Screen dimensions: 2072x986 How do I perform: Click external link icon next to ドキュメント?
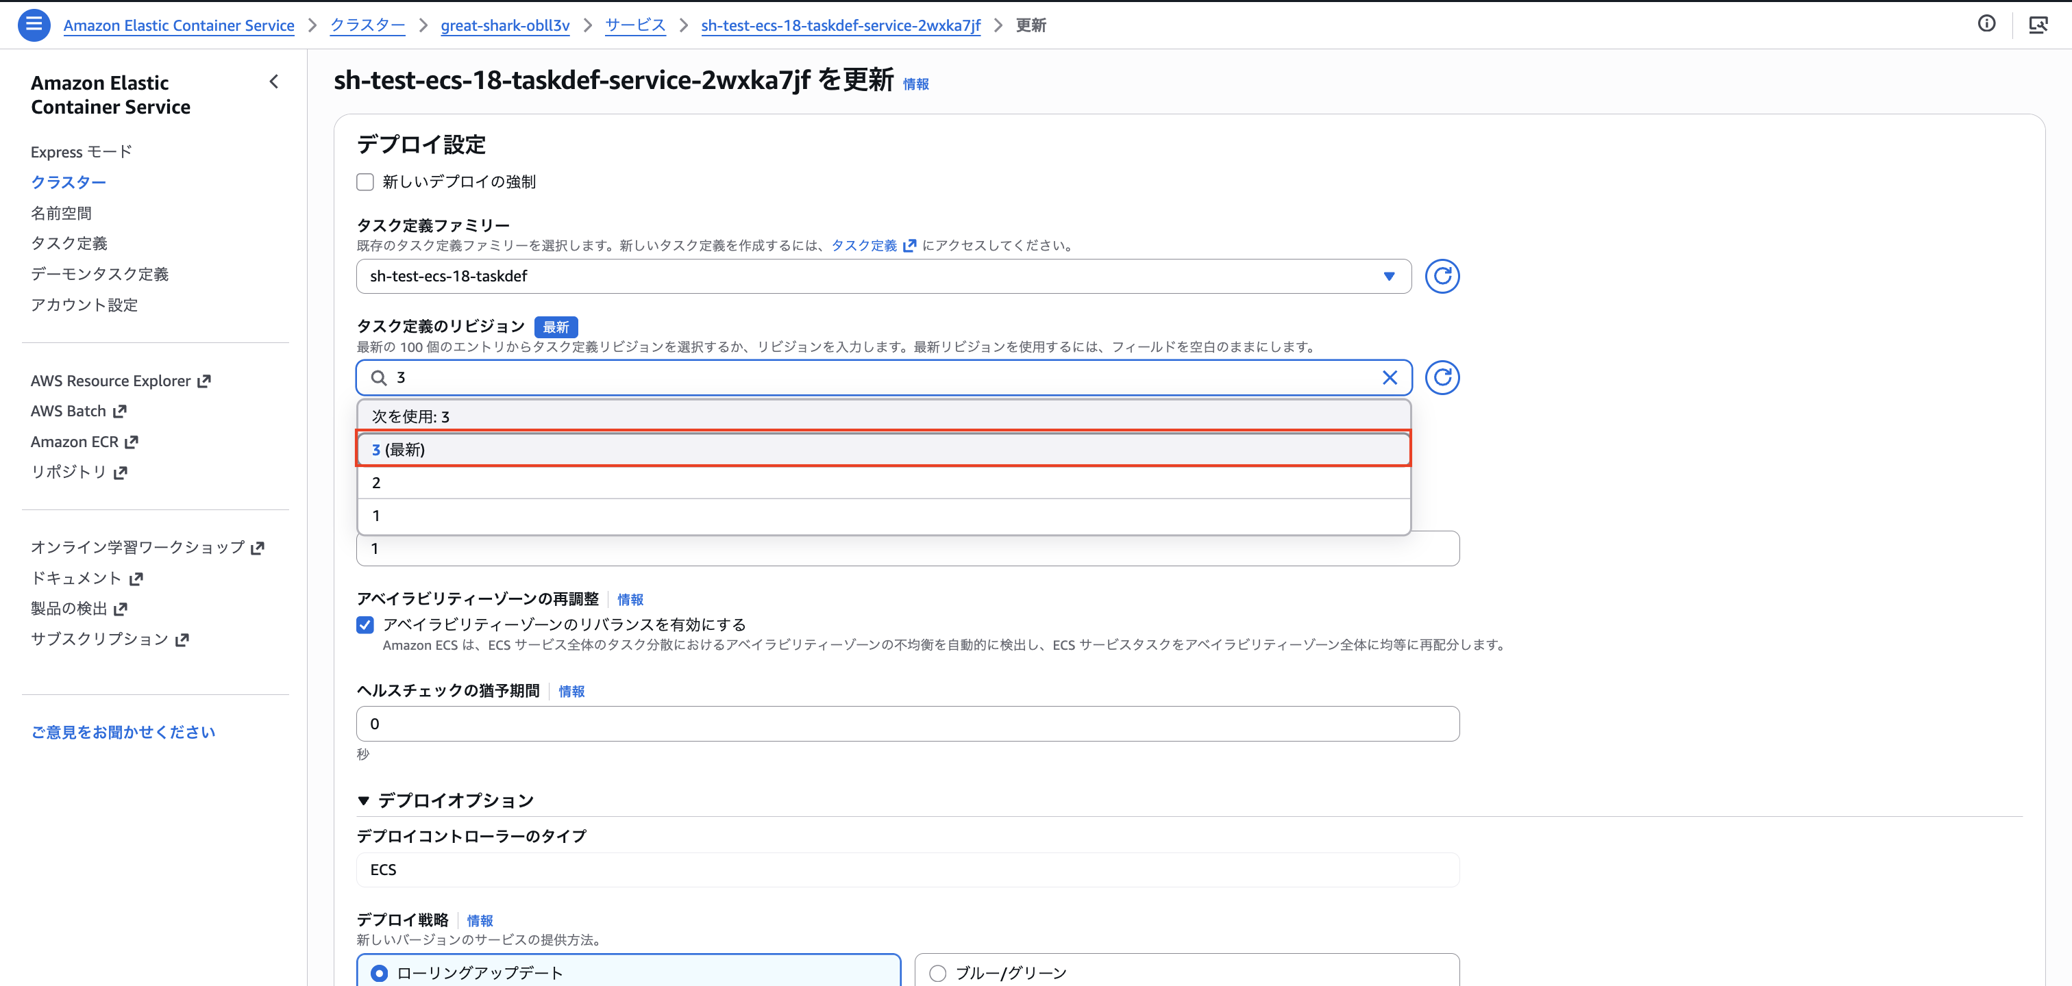coord(136,579)
